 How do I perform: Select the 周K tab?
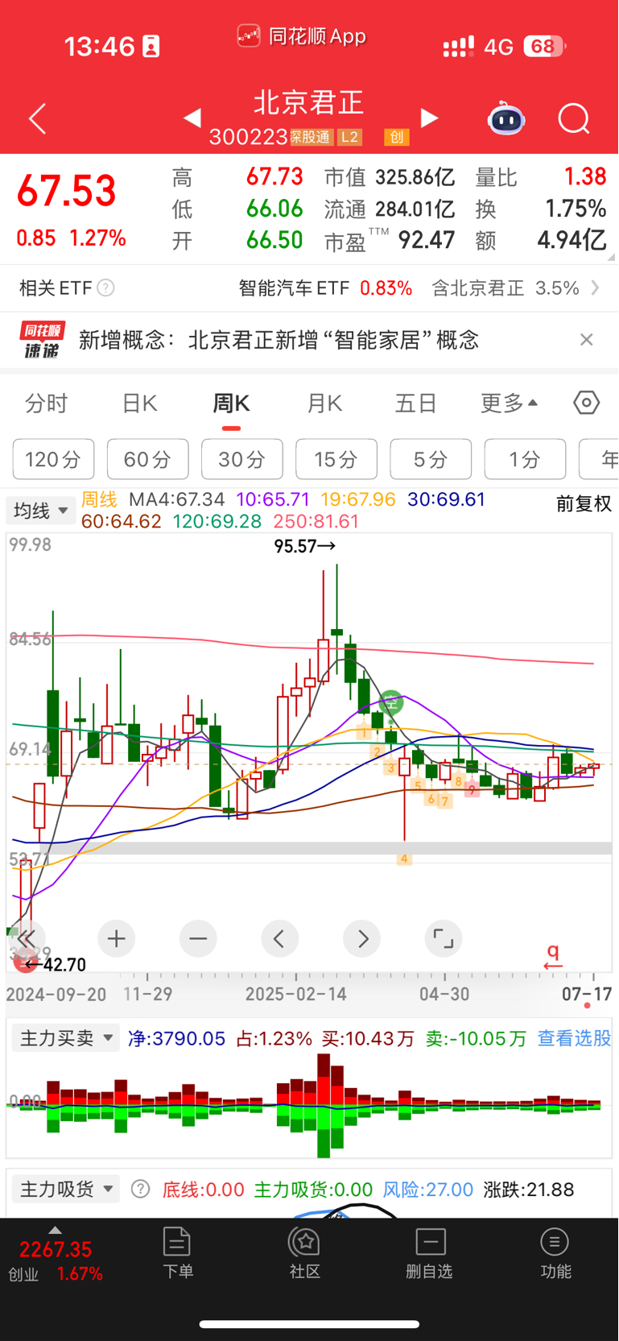click(231, 403)
